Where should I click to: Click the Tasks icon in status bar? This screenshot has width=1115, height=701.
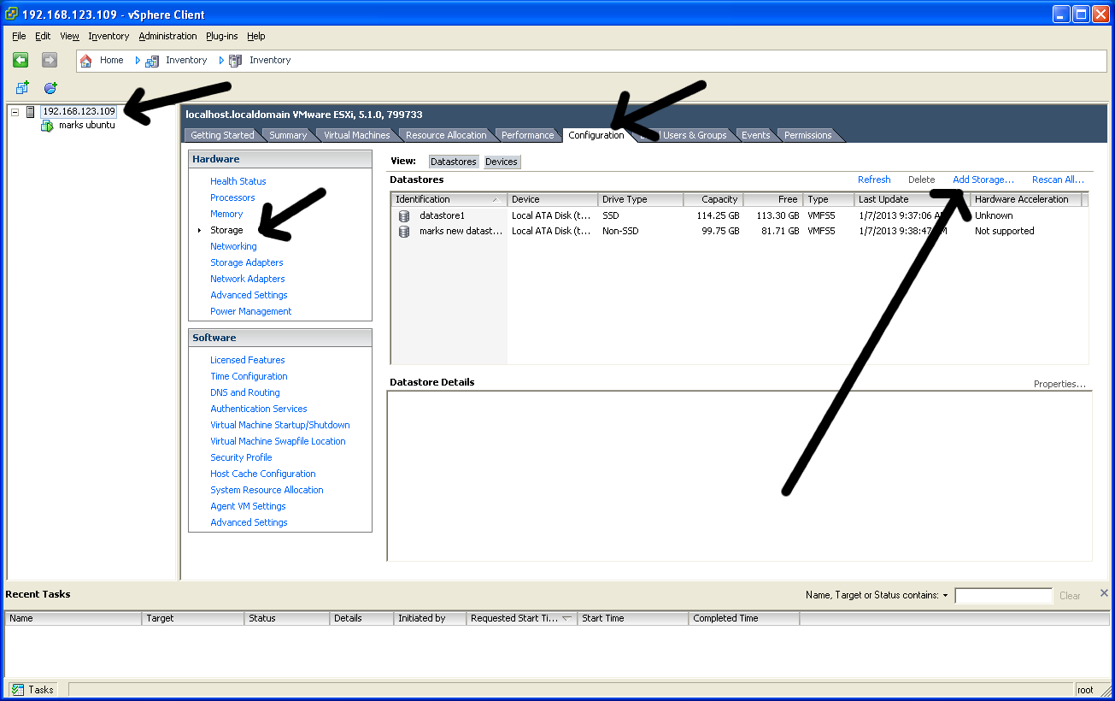click(17, 690)
